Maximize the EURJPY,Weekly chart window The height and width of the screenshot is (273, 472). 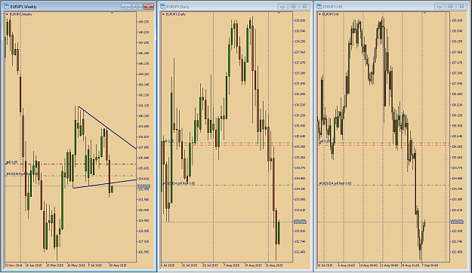click(137, 6)
